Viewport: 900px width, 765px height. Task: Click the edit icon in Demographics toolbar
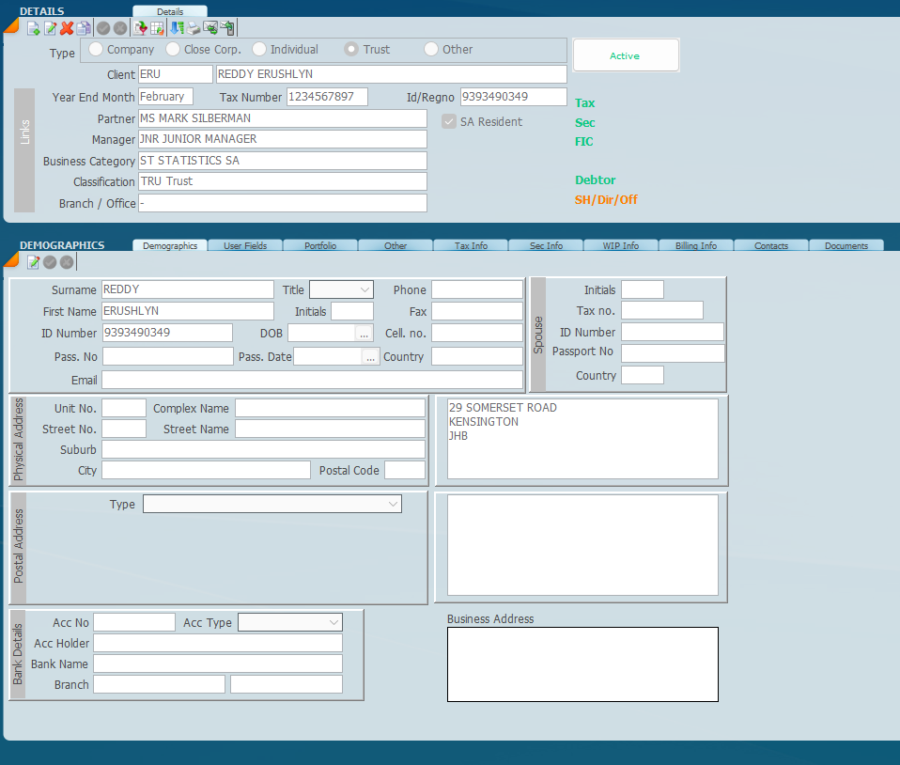pyautogui.click(x=33, y=262)
